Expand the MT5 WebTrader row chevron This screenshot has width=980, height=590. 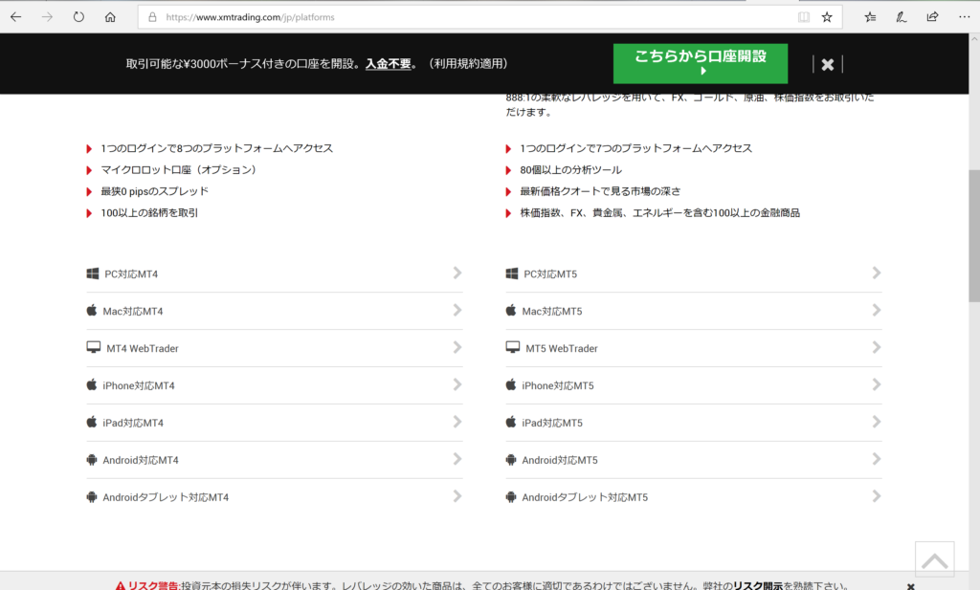click(877, 347)
